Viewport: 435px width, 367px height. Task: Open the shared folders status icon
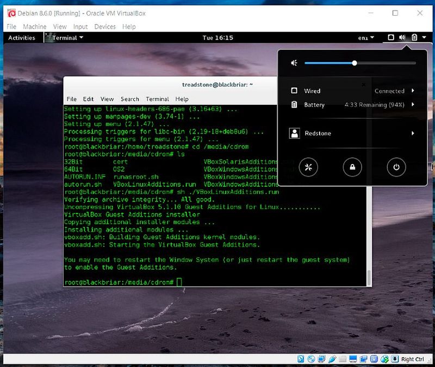(343, 359)
